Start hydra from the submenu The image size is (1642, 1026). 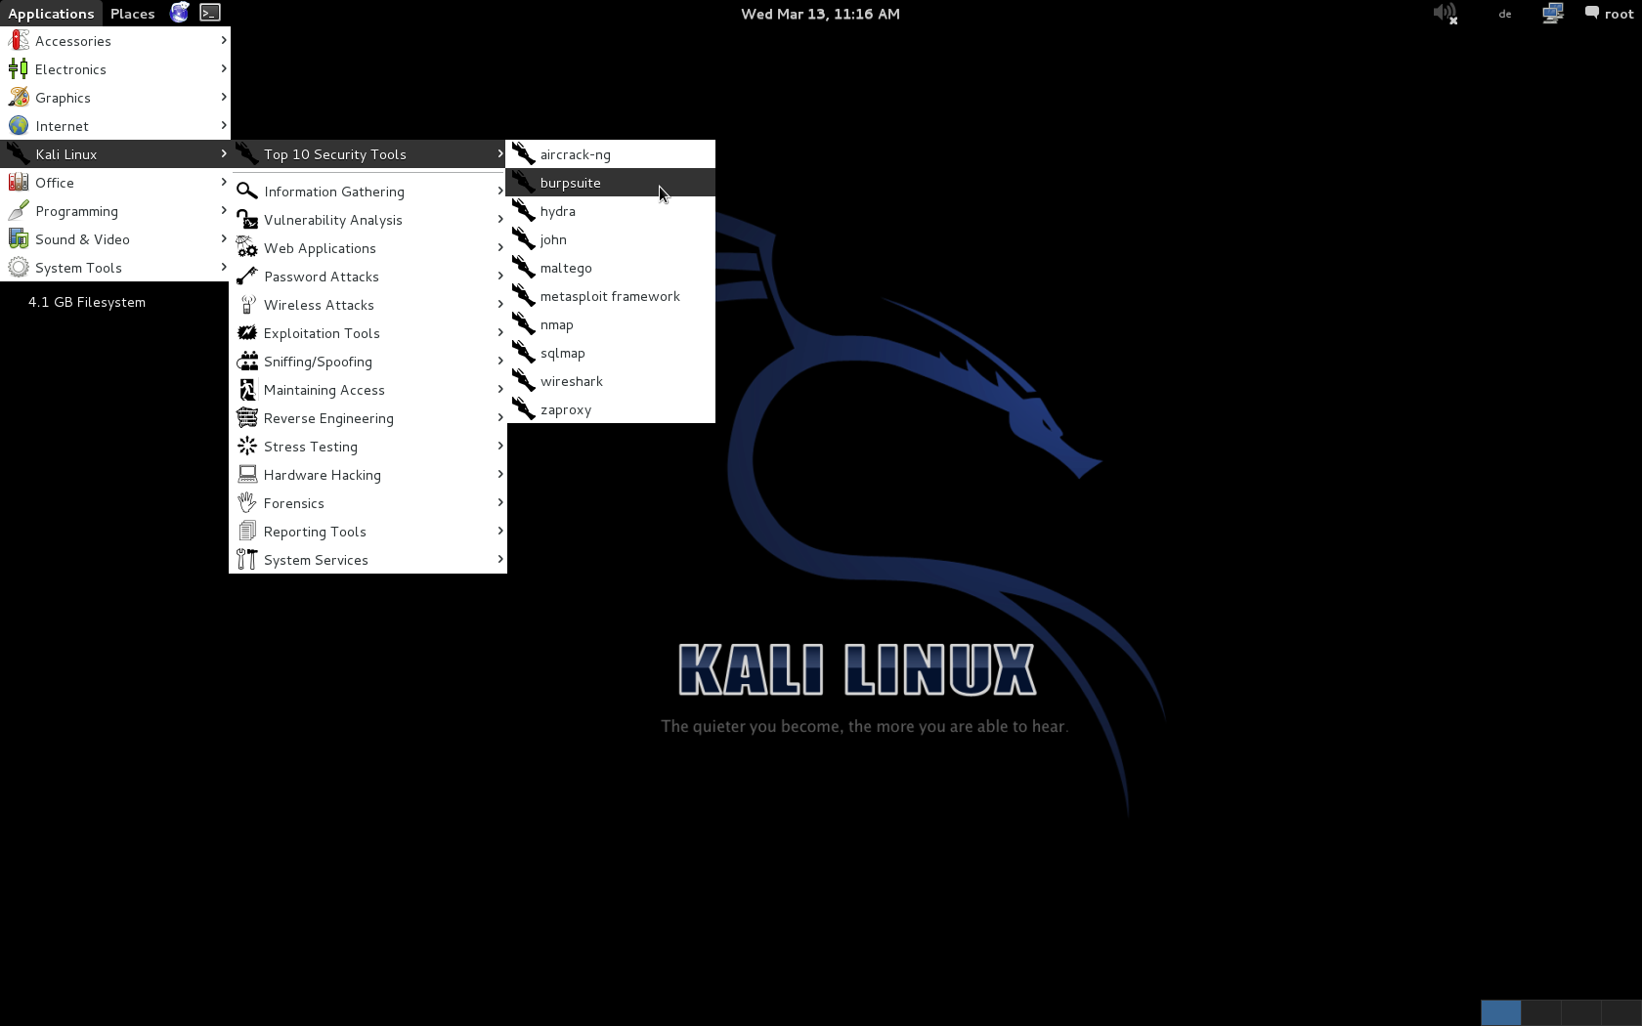coord(611,211)
